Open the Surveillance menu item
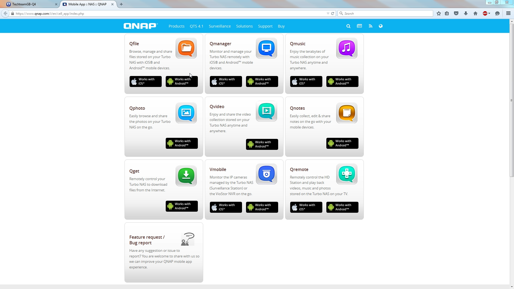 pos(220,26)
